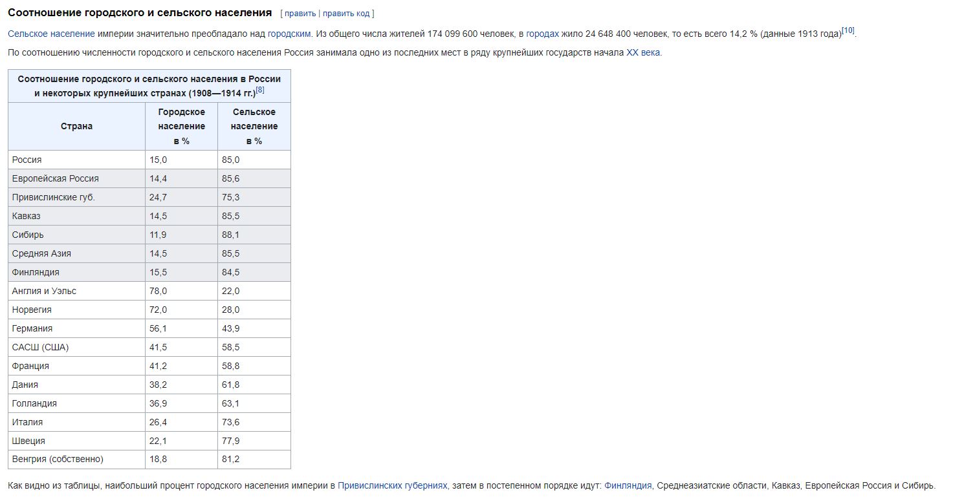Select the 'Страна' column header
Image resolution: width=953 pixels, height=497 pixels.
[x=76, y=127]
